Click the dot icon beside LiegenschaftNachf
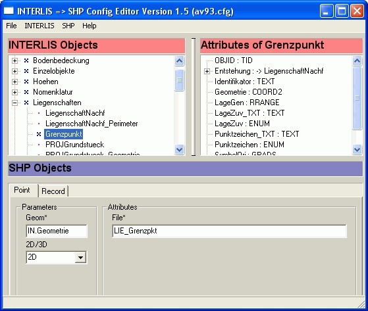 pyautogui.click(x=39, y=113)
